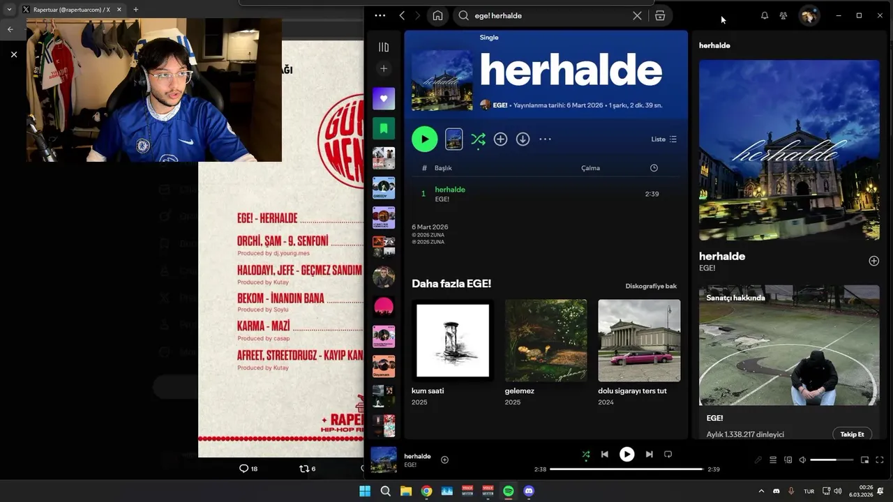Viewport: 893px width, 502px height.
Task: Click the song progress bar
Action: 626,469
